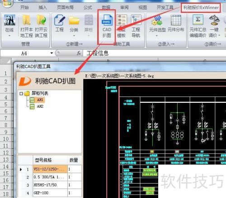
Task: Open 元件分布 component distribution
Action: (x=176, y=23)
